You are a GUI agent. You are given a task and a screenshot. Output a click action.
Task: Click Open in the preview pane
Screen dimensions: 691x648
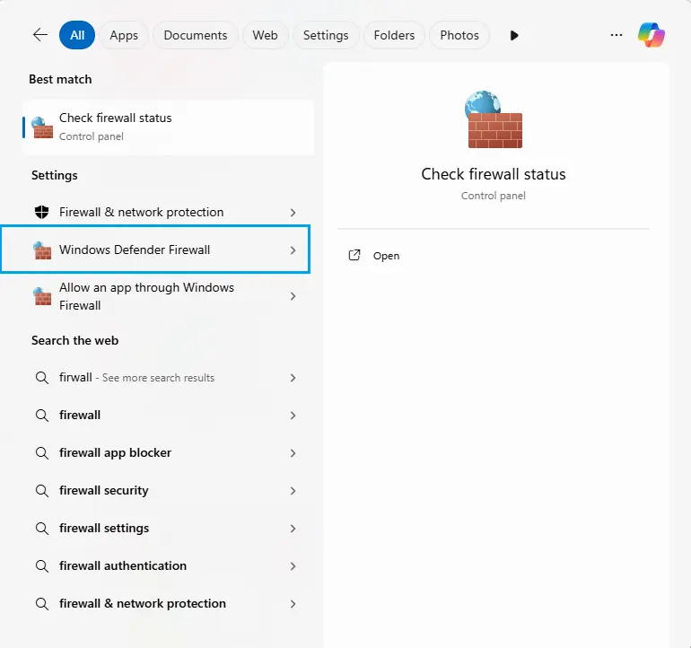pos(386,256)
